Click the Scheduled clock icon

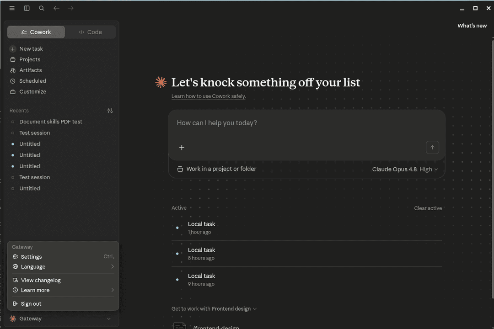tap(13, 81)
